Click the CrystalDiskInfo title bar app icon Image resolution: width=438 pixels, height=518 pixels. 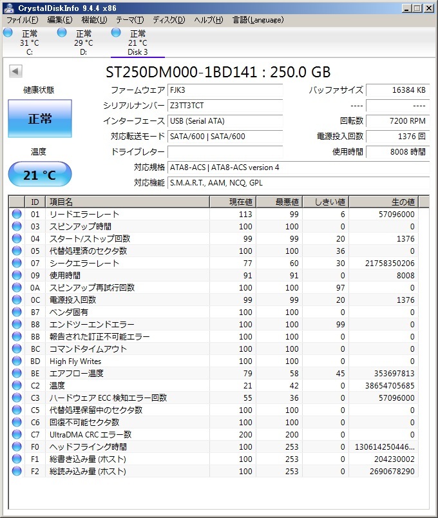9,8
